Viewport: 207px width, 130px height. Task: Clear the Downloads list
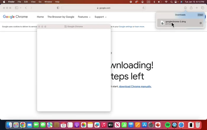point(200,15)
